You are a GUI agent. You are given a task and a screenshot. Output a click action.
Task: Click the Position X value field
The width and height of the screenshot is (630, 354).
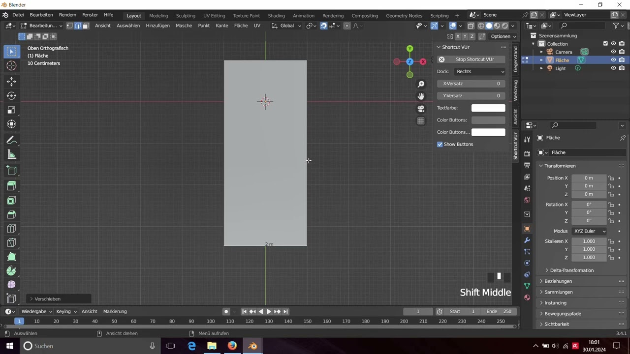589,178
